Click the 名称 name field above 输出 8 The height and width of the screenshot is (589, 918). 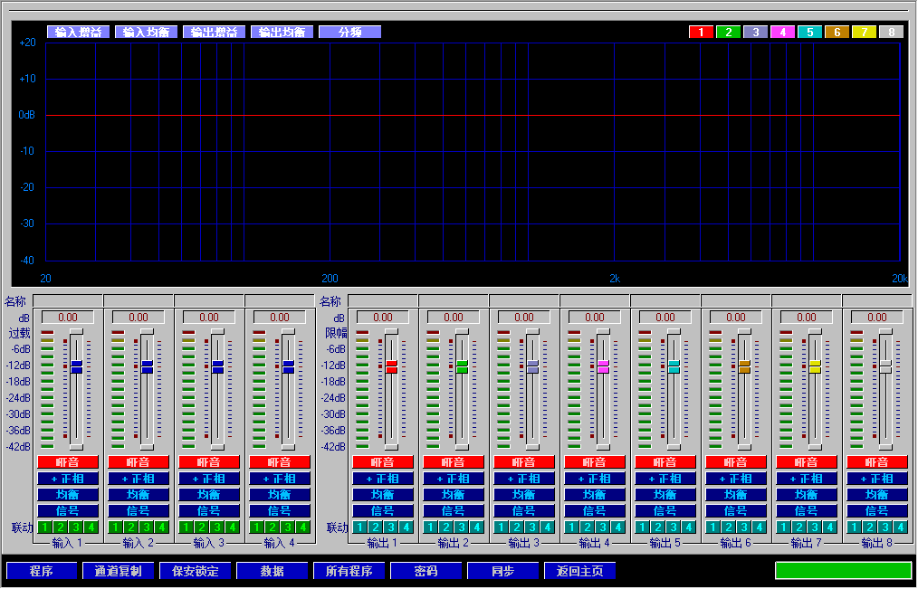coord(877,301)
